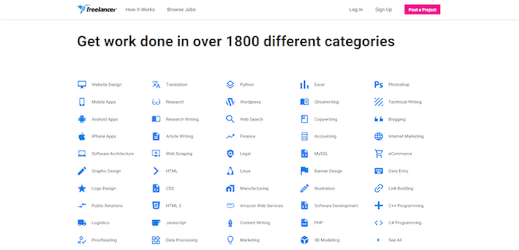Select the Android Apps robot icon
519x250 pixels.
coord(82,119)
